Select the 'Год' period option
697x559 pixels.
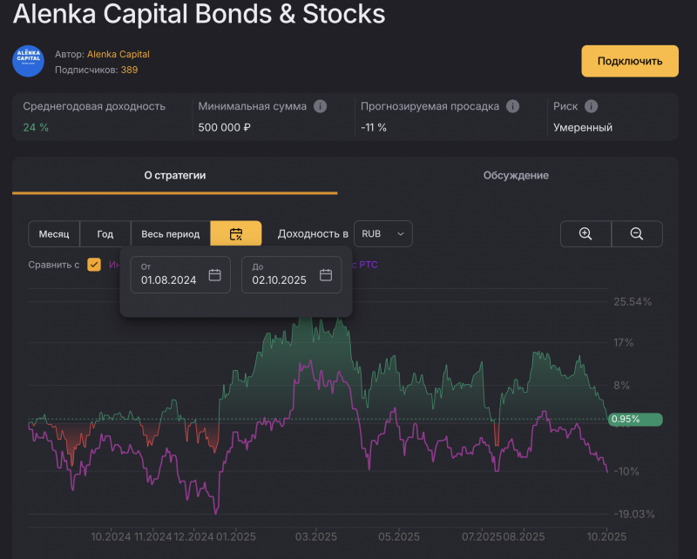105,234
